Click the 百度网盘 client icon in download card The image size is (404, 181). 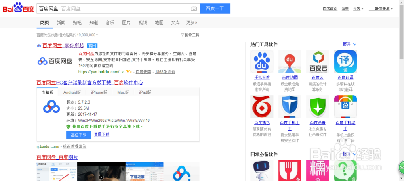(x=52, y=106)
